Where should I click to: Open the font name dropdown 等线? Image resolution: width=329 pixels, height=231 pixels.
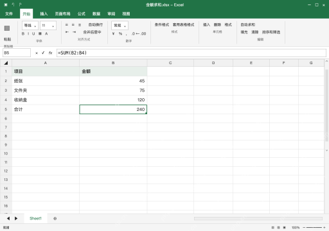[x=30, y=26]
